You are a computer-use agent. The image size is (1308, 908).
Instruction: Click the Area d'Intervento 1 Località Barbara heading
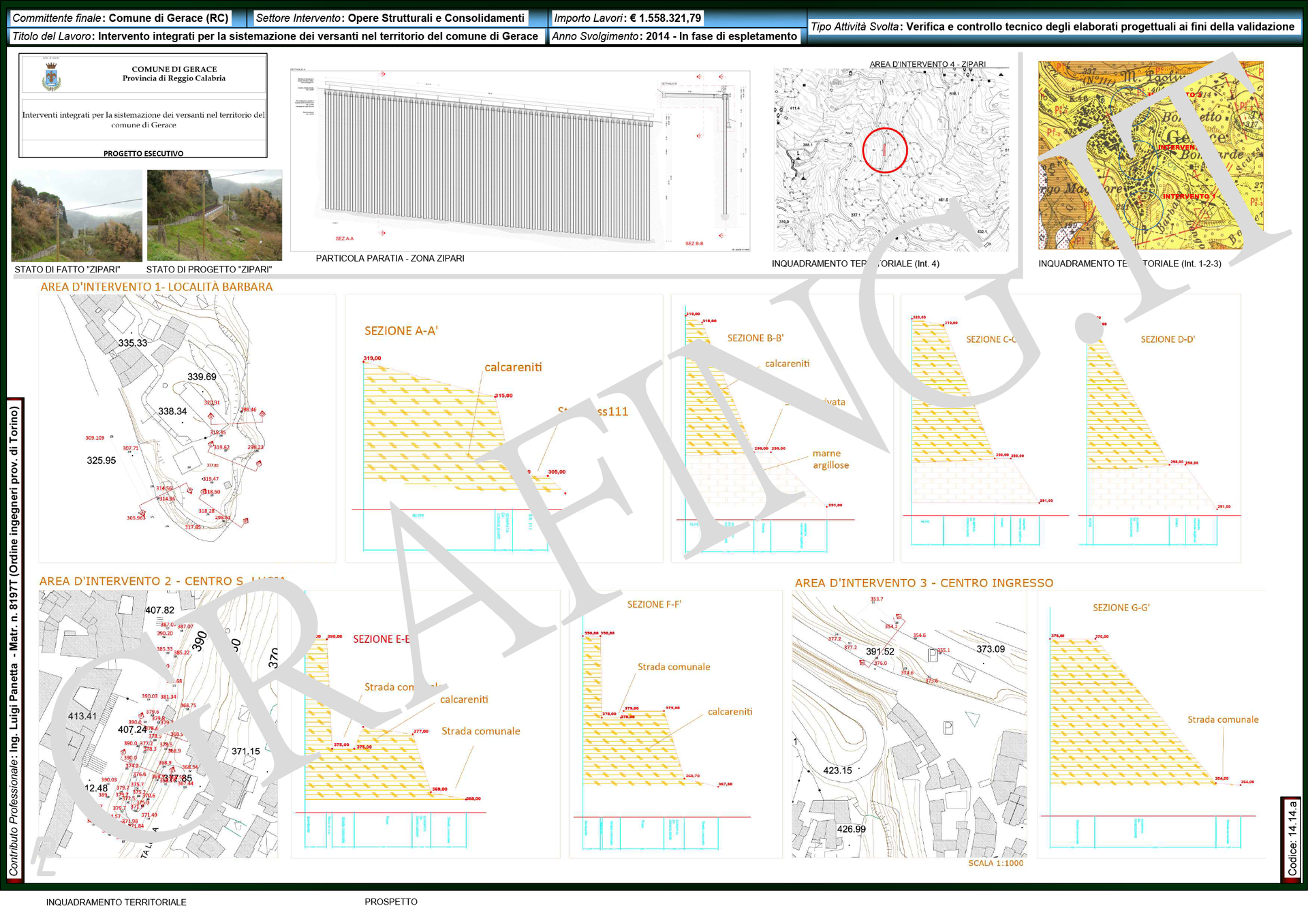click(x=156, y=287)
